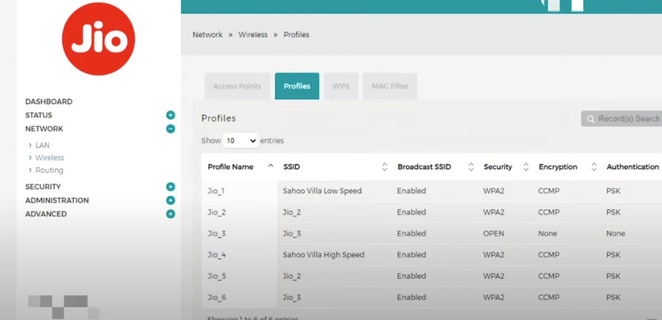Open Routing under Network

click(49, 170)
